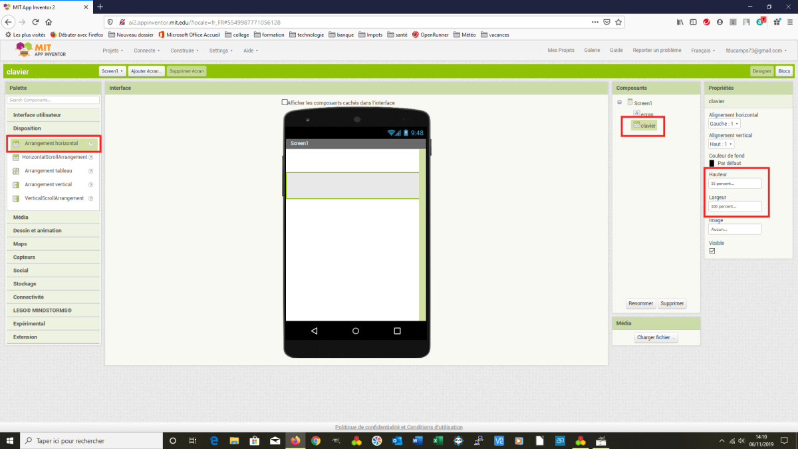Image resolution: width=798 pixels, height=449 pixels.
Task: Open help icon beside Arrangement horizontal
Action: click(x=91, y=144)
